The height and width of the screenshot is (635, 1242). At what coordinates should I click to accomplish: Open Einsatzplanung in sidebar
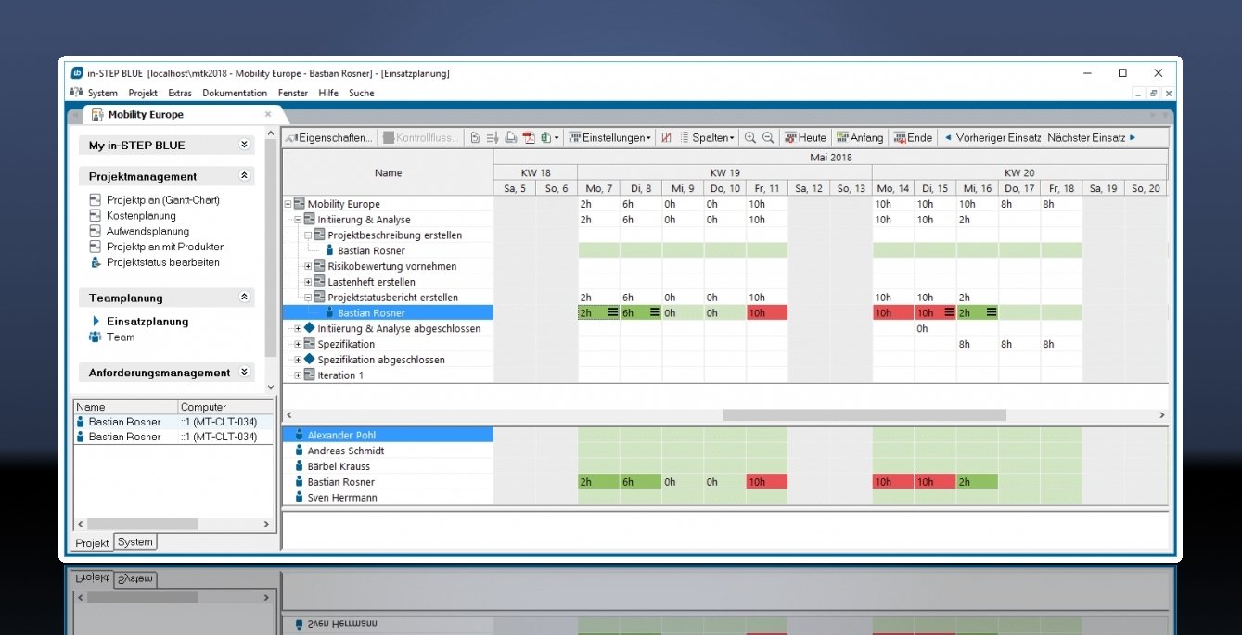pos(147,322)
